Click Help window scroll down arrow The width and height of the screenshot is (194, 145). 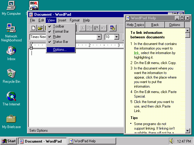[x=187, y=131]
